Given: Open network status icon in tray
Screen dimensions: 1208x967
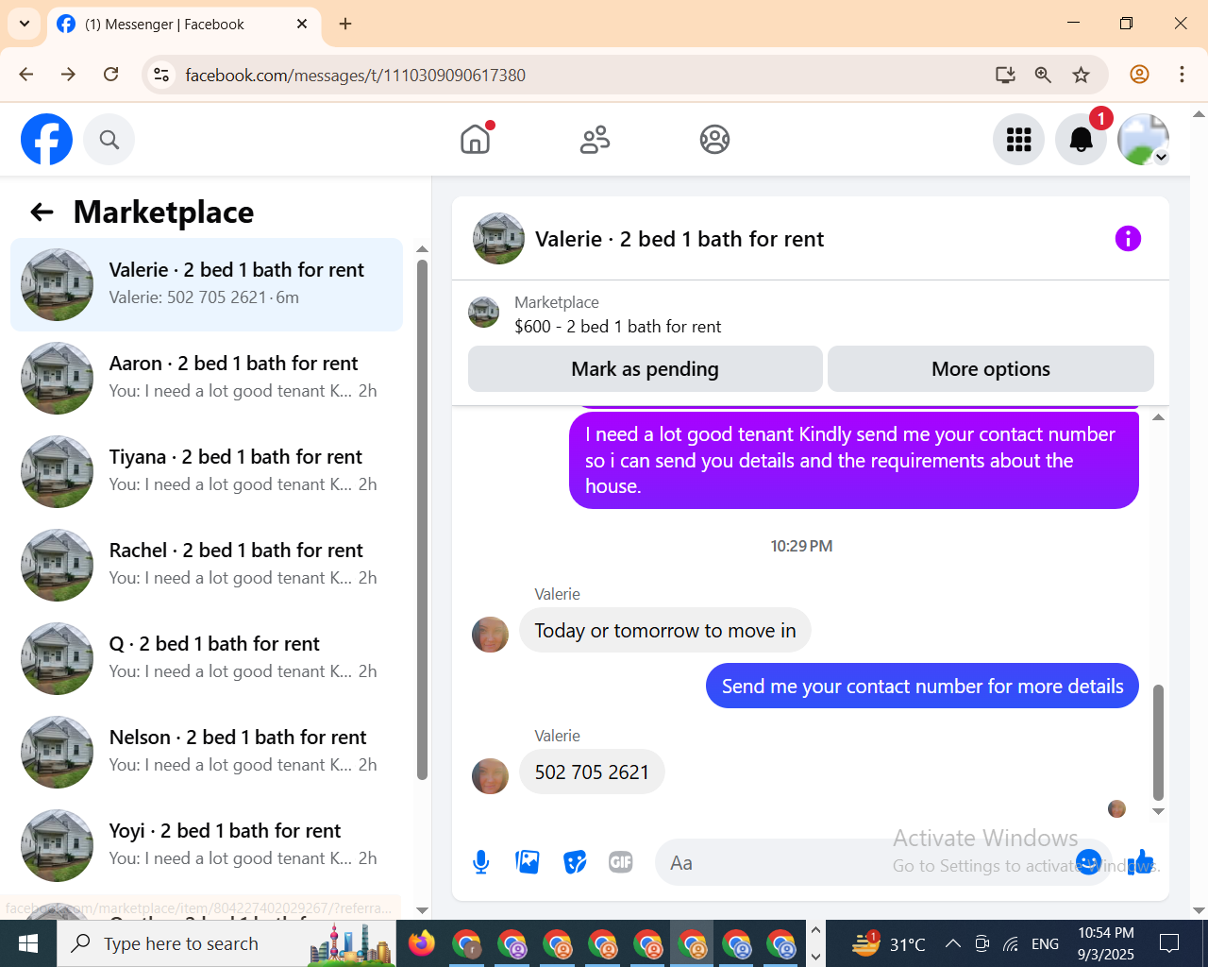Looking at the screenshot, I should click(x=1011, y=943).
